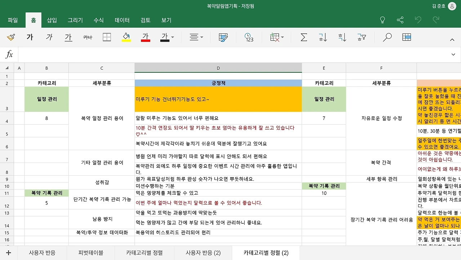This screenshot has width=461, height=260.
Task: Select the 장기간 복약 기록 관리 어려움 cell
Action: click(x=381, y=220)
